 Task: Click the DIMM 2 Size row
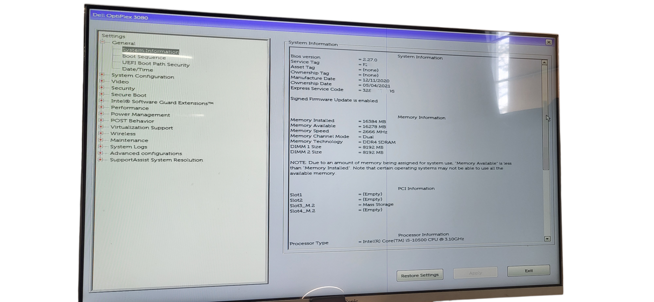coord(337,152)
